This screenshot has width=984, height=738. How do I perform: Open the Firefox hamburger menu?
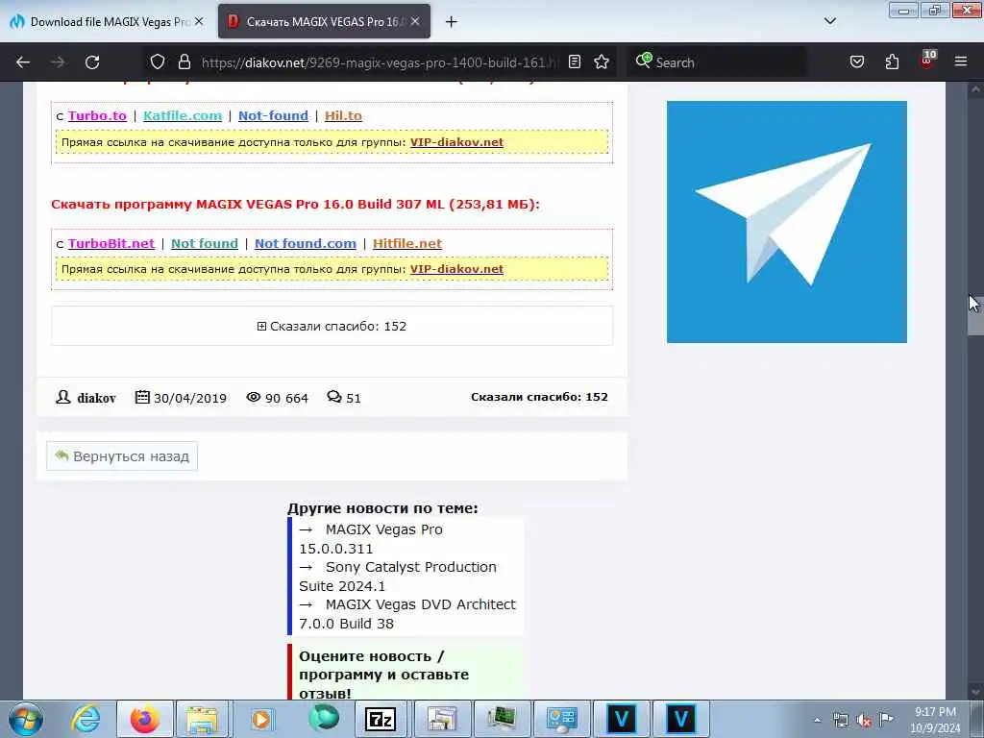click(961, 61)
